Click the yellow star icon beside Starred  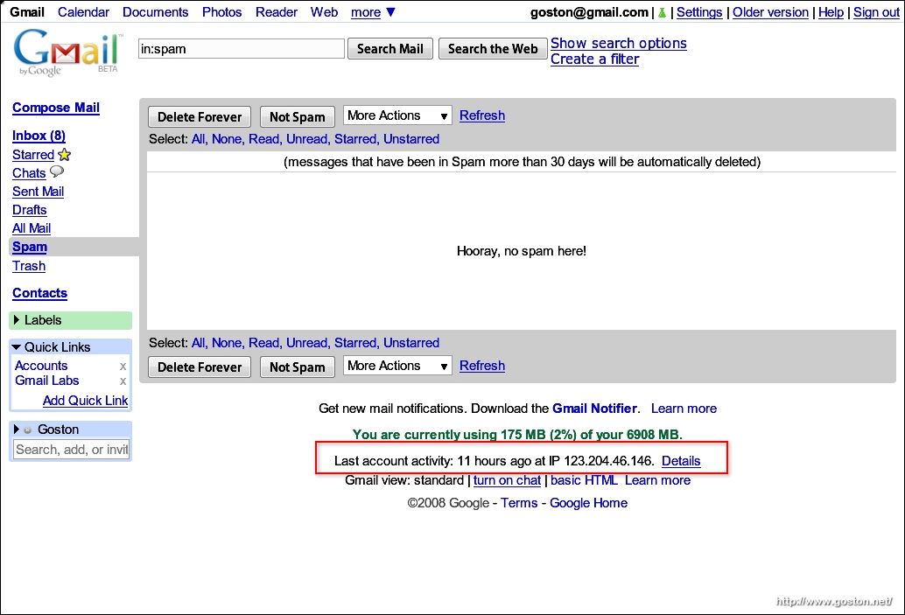(64, 155)
